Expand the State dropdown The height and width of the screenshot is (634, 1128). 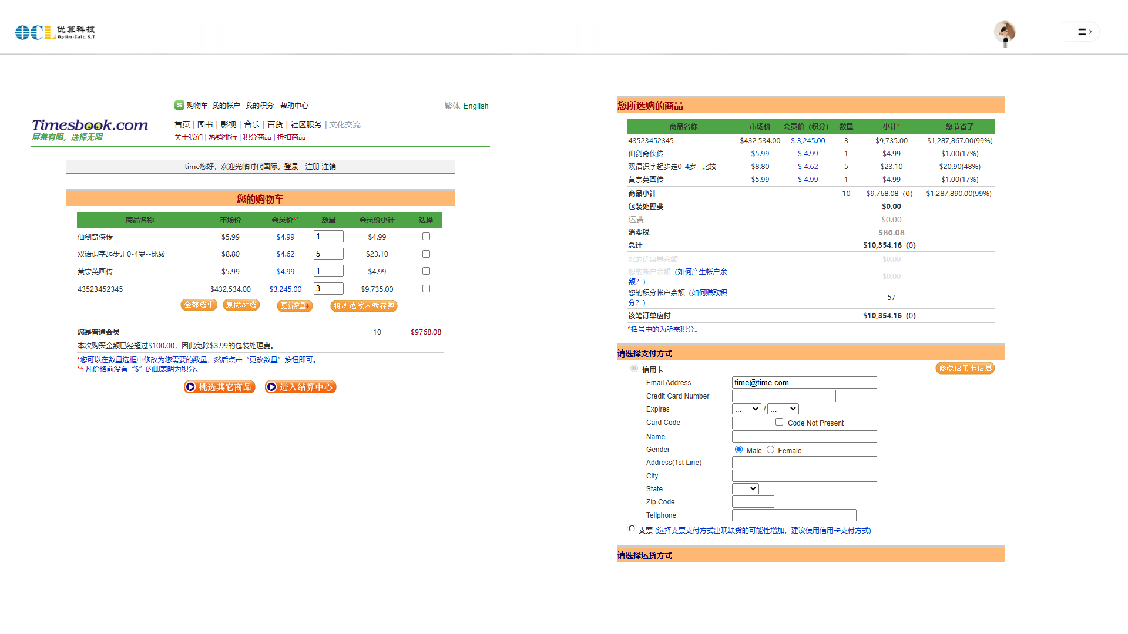[x=745, y=489]
